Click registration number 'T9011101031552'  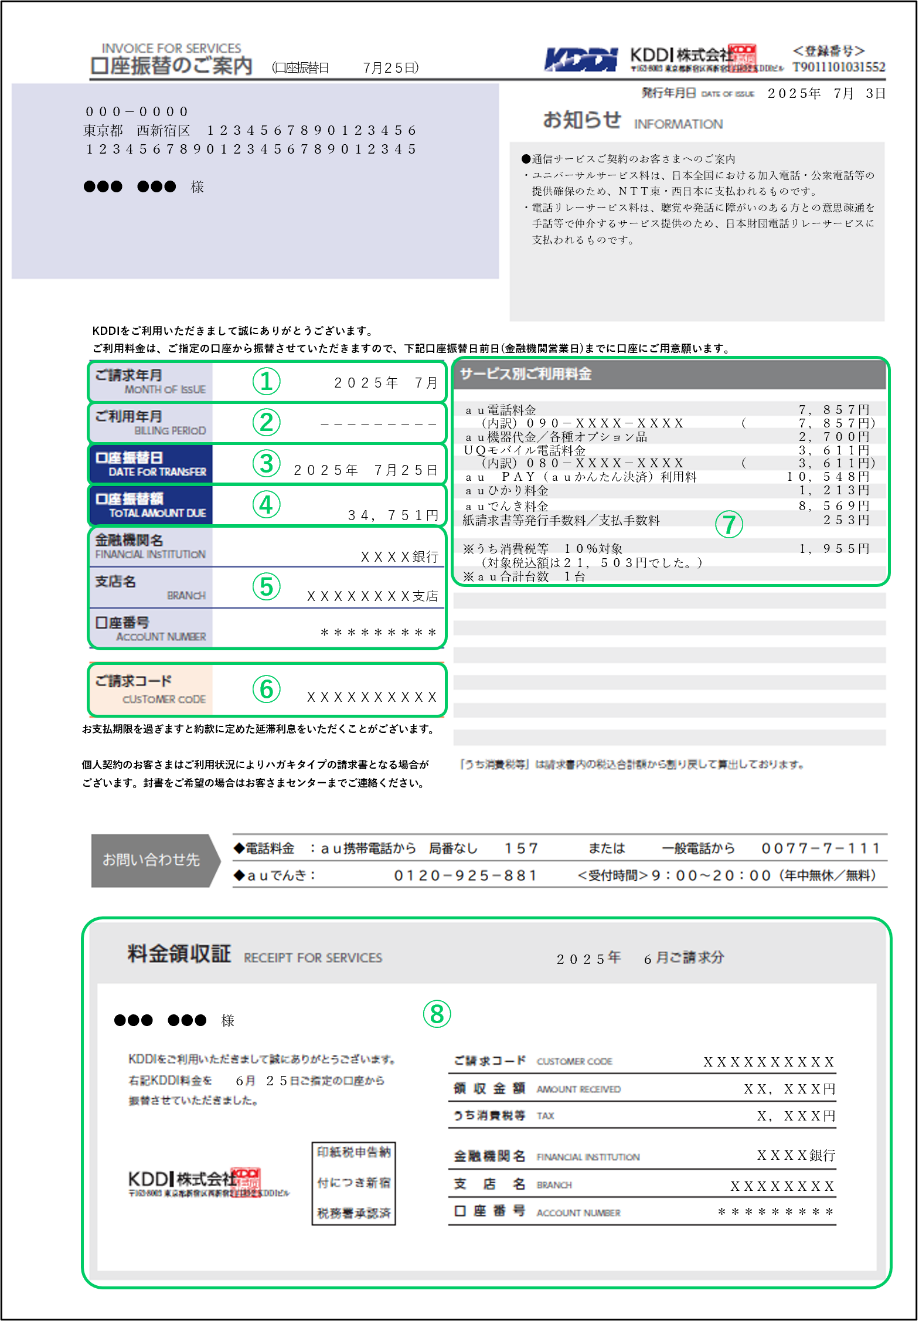point(839,67)
